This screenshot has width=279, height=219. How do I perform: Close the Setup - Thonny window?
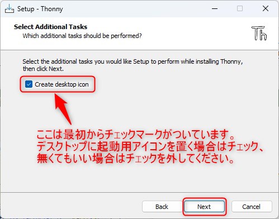[x=266, y=8]
